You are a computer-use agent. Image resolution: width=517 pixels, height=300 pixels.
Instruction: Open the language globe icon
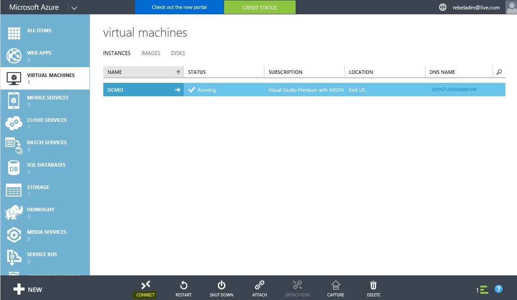[x=443, y=7]
